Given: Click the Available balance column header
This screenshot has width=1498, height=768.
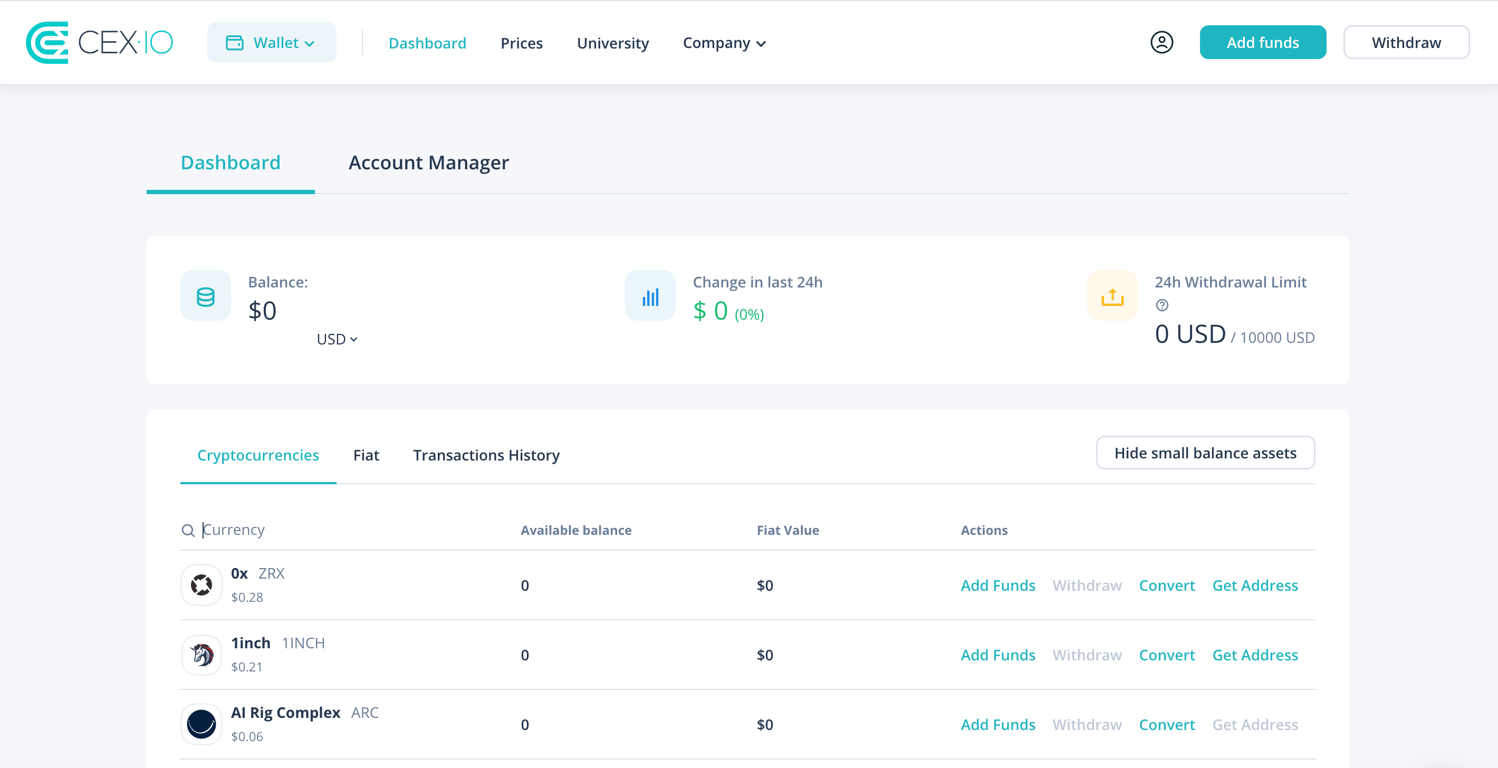Looking at the screenshot, I should [x=575, y=530].
